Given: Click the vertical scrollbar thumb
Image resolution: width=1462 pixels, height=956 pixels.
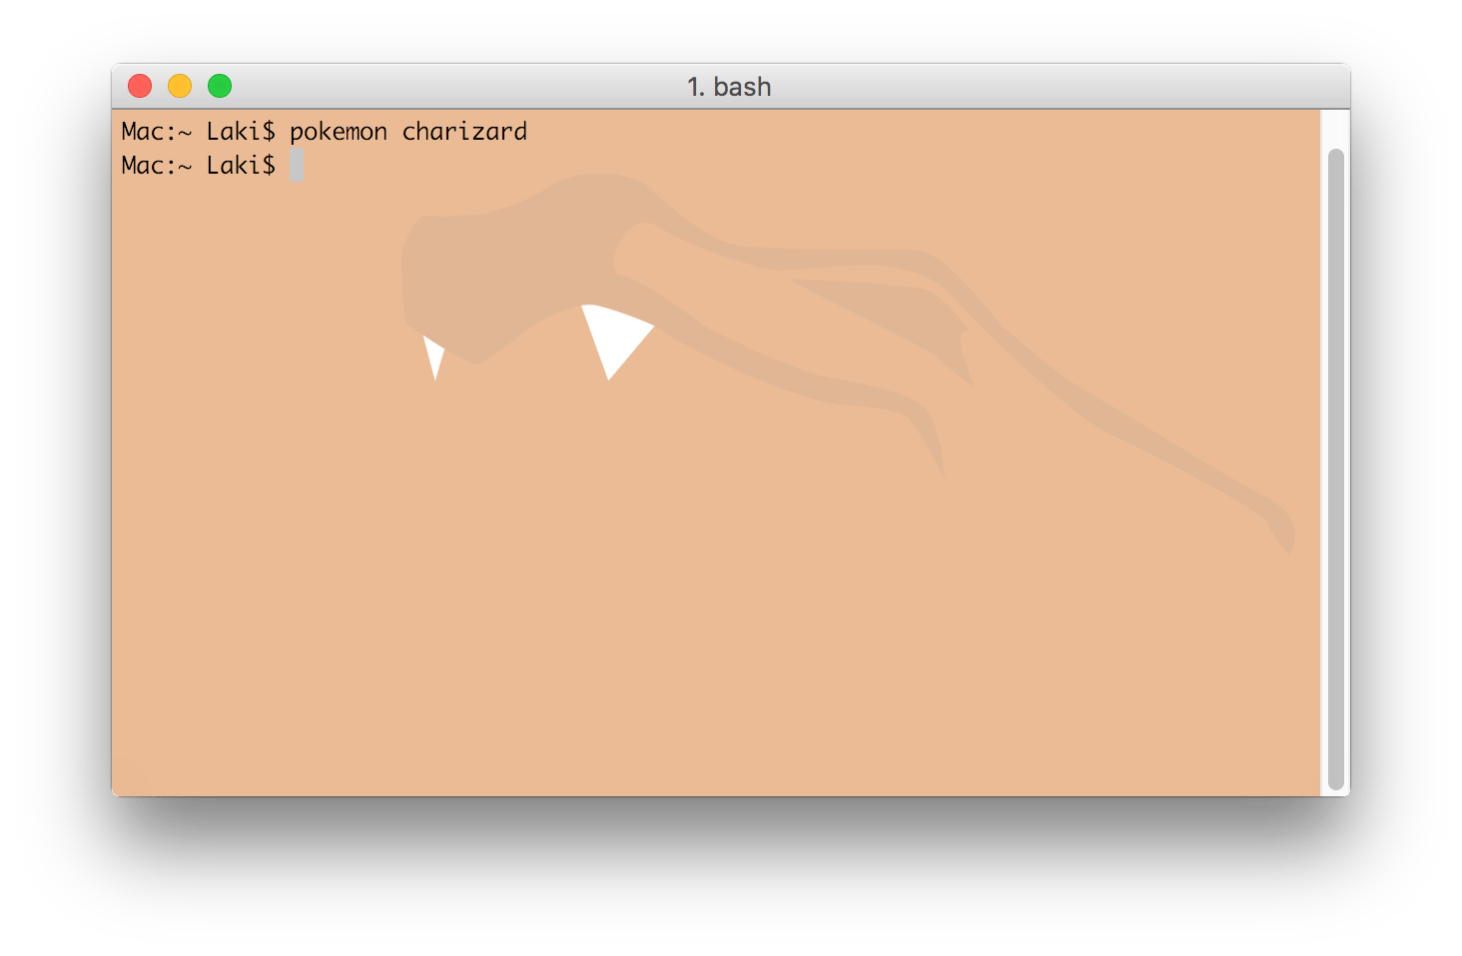Looking at the screenshot, I should coord(1336,469).
